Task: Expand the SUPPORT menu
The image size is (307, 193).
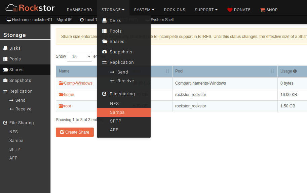Action: 206,10
